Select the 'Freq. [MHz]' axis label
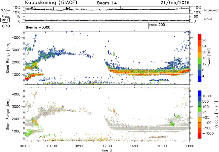The image size is (219, 152). [5, 18]
